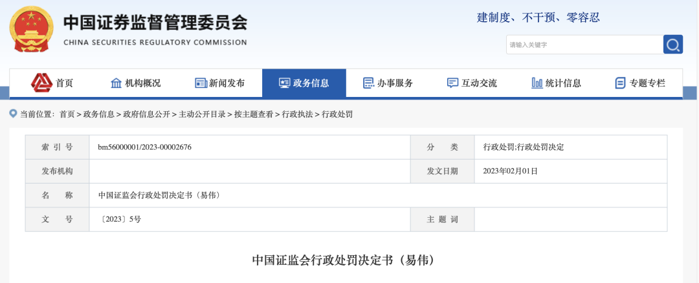The height and width of the screenshot is (283, 699).
Task: Click the building icon for 机构概况
Action: coord(116,83)
